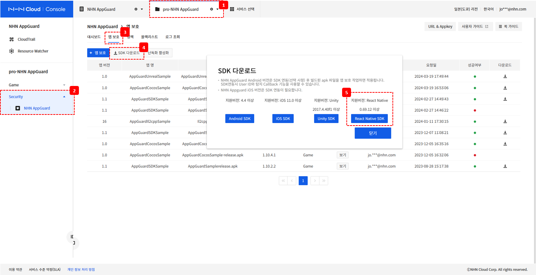Go to the first page of results
The width and height of the screenshot is (536, 275).
(284, 181)
